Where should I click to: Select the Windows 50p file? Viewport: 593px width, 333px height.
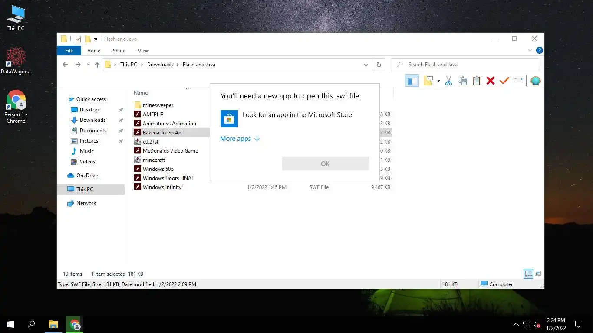tap(158, 169)
